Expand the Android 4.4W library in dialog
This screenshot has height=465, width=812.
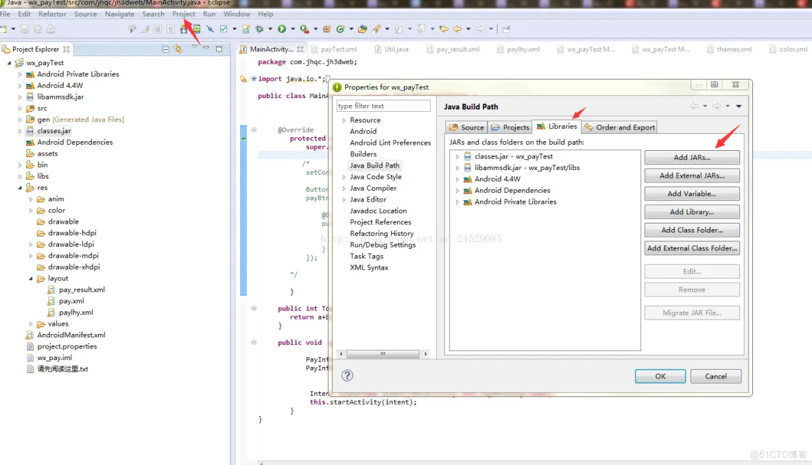pos(457,179)
